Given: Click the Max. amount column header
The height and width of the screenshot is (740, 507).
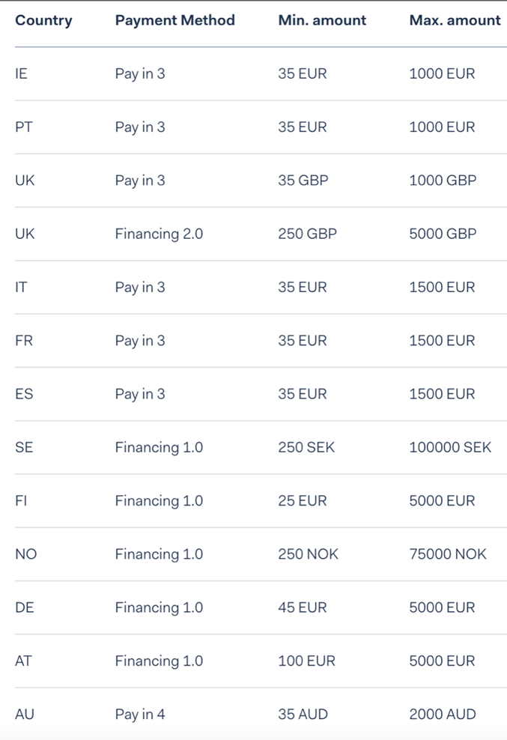Looking at the screenshot, I should 455,20.
